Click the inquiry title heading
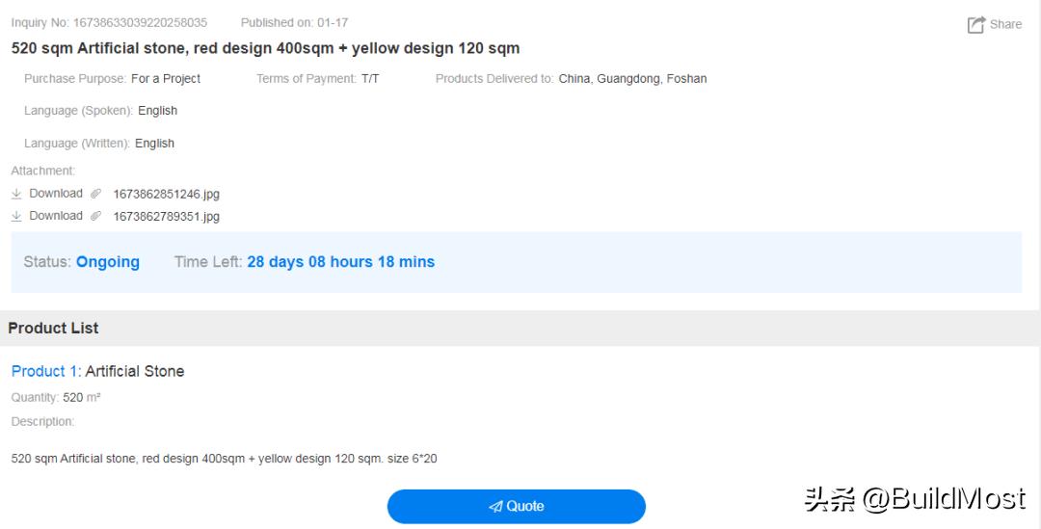The height and width of the screenshot is (529, 1041). coord(265,48)
